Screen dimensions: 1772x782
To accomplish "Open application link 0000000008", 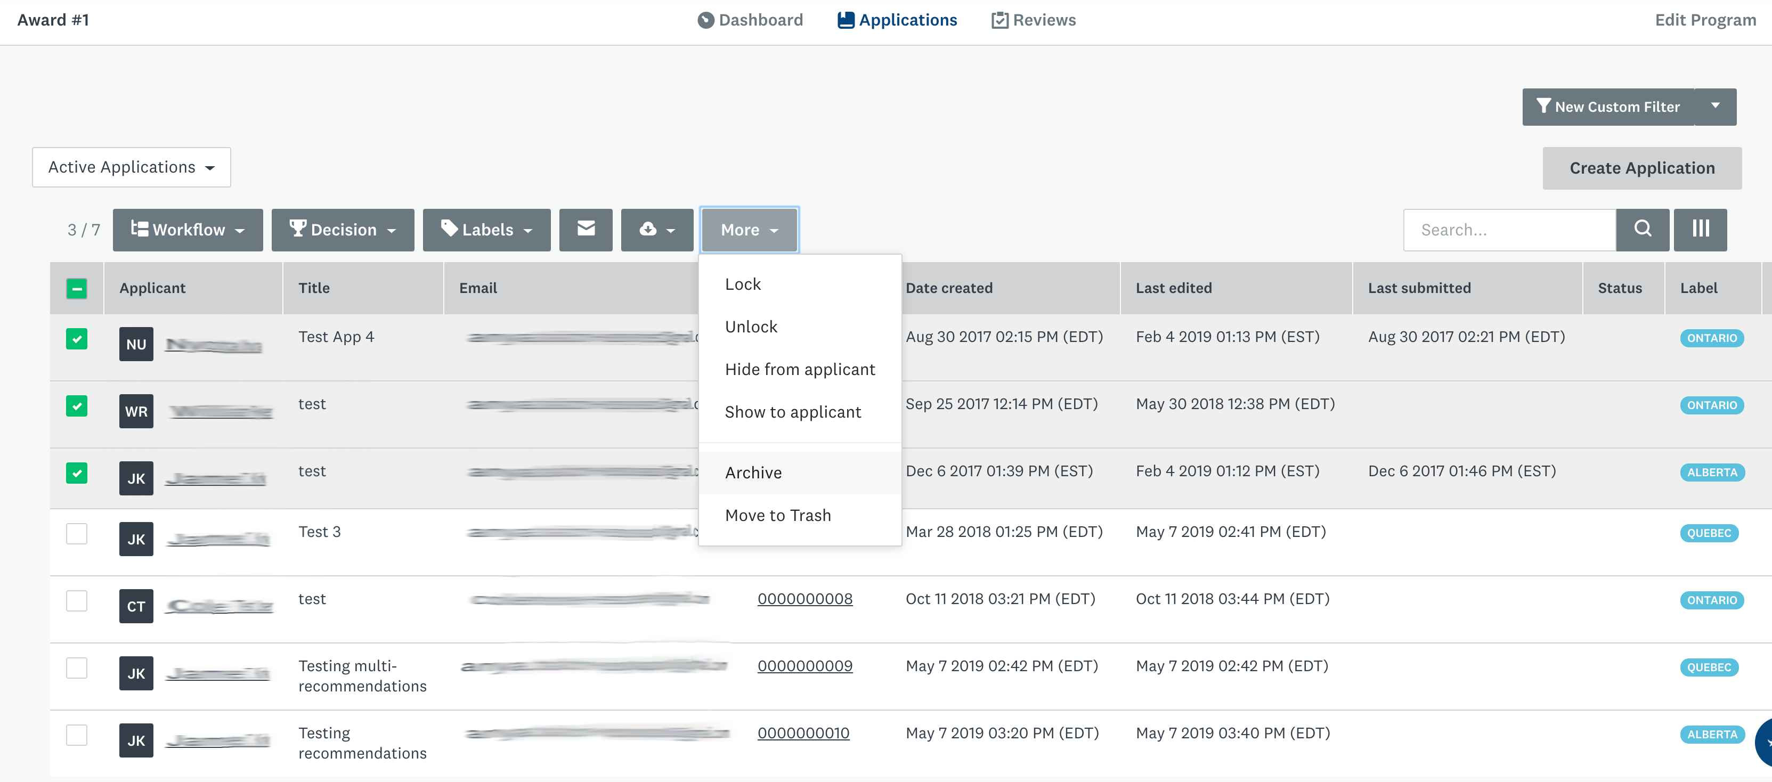I will [805, 599].
